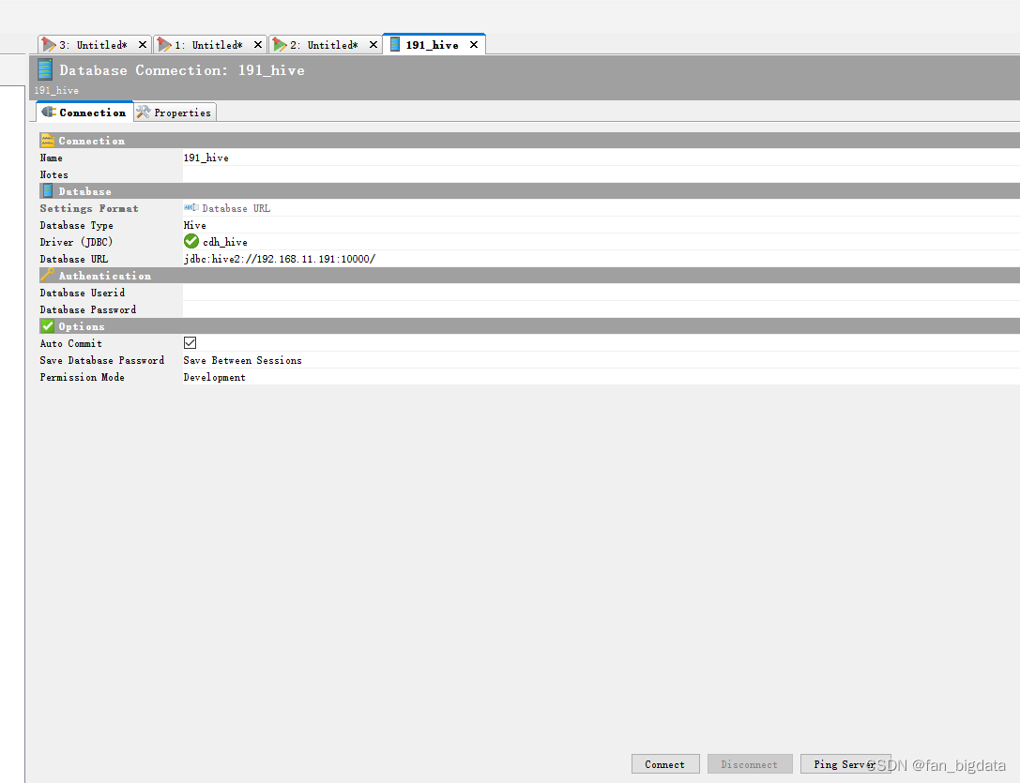Image resolution: width=1020 pixels, height=783 pixels.
Task: Click the empty Notes field
Action: 601,174
